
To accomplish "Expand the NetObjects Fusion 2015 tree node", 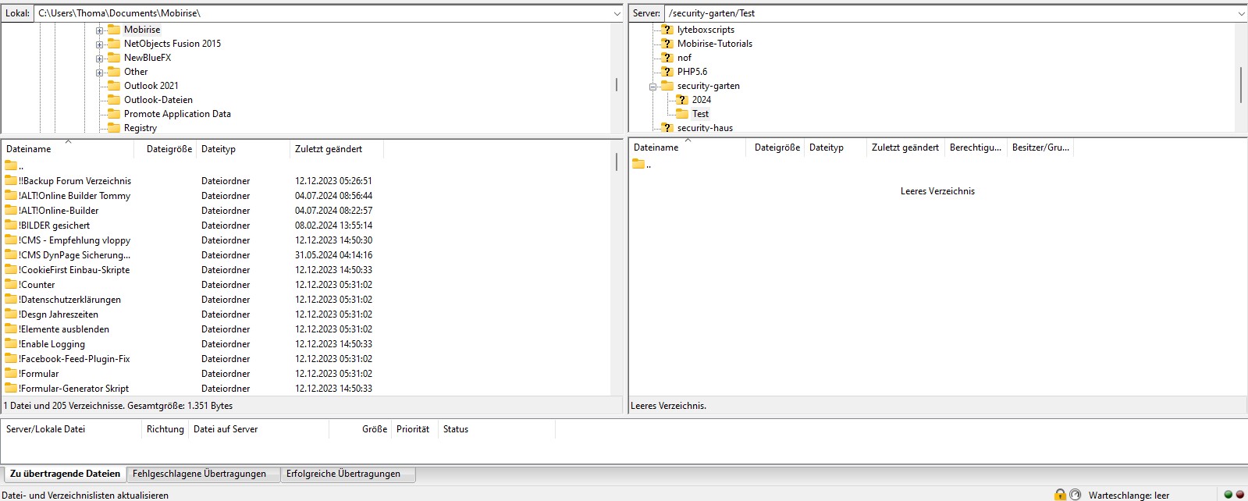I will coord(99,44).
